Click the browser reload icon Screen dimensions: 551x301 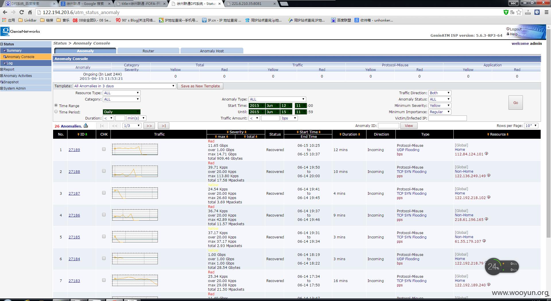click(22, 12)
